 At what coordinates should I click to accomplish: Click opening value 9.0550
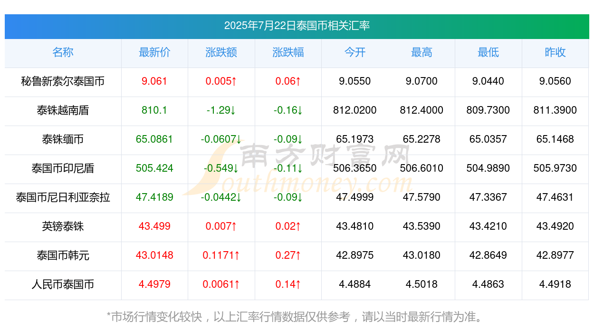pos(355,81)
